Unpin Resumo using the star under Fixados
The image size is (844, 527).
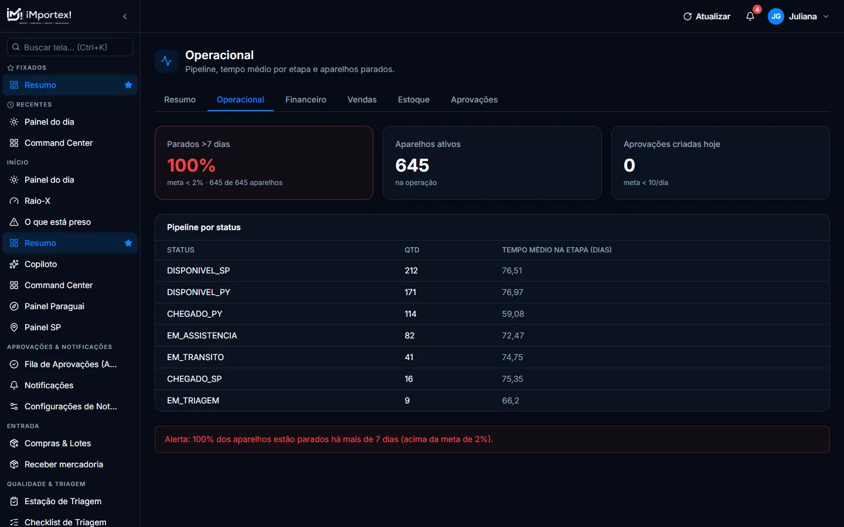128,85
